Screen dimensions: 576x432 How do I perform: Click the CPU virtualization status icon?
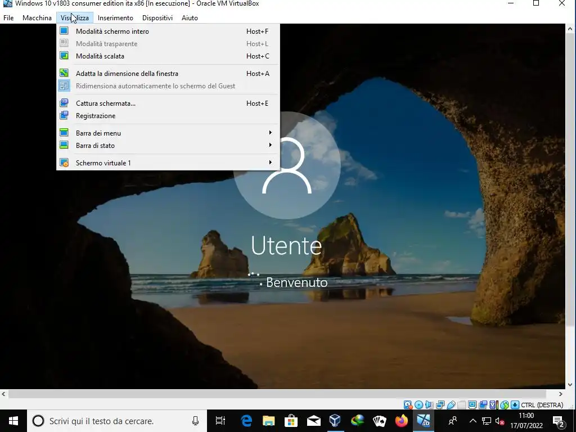[x=494, y=405]
